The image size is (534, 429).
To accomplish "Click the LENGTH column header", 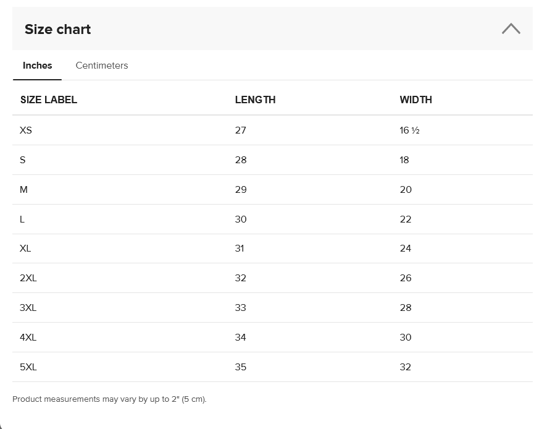I will tap(255, 100).
